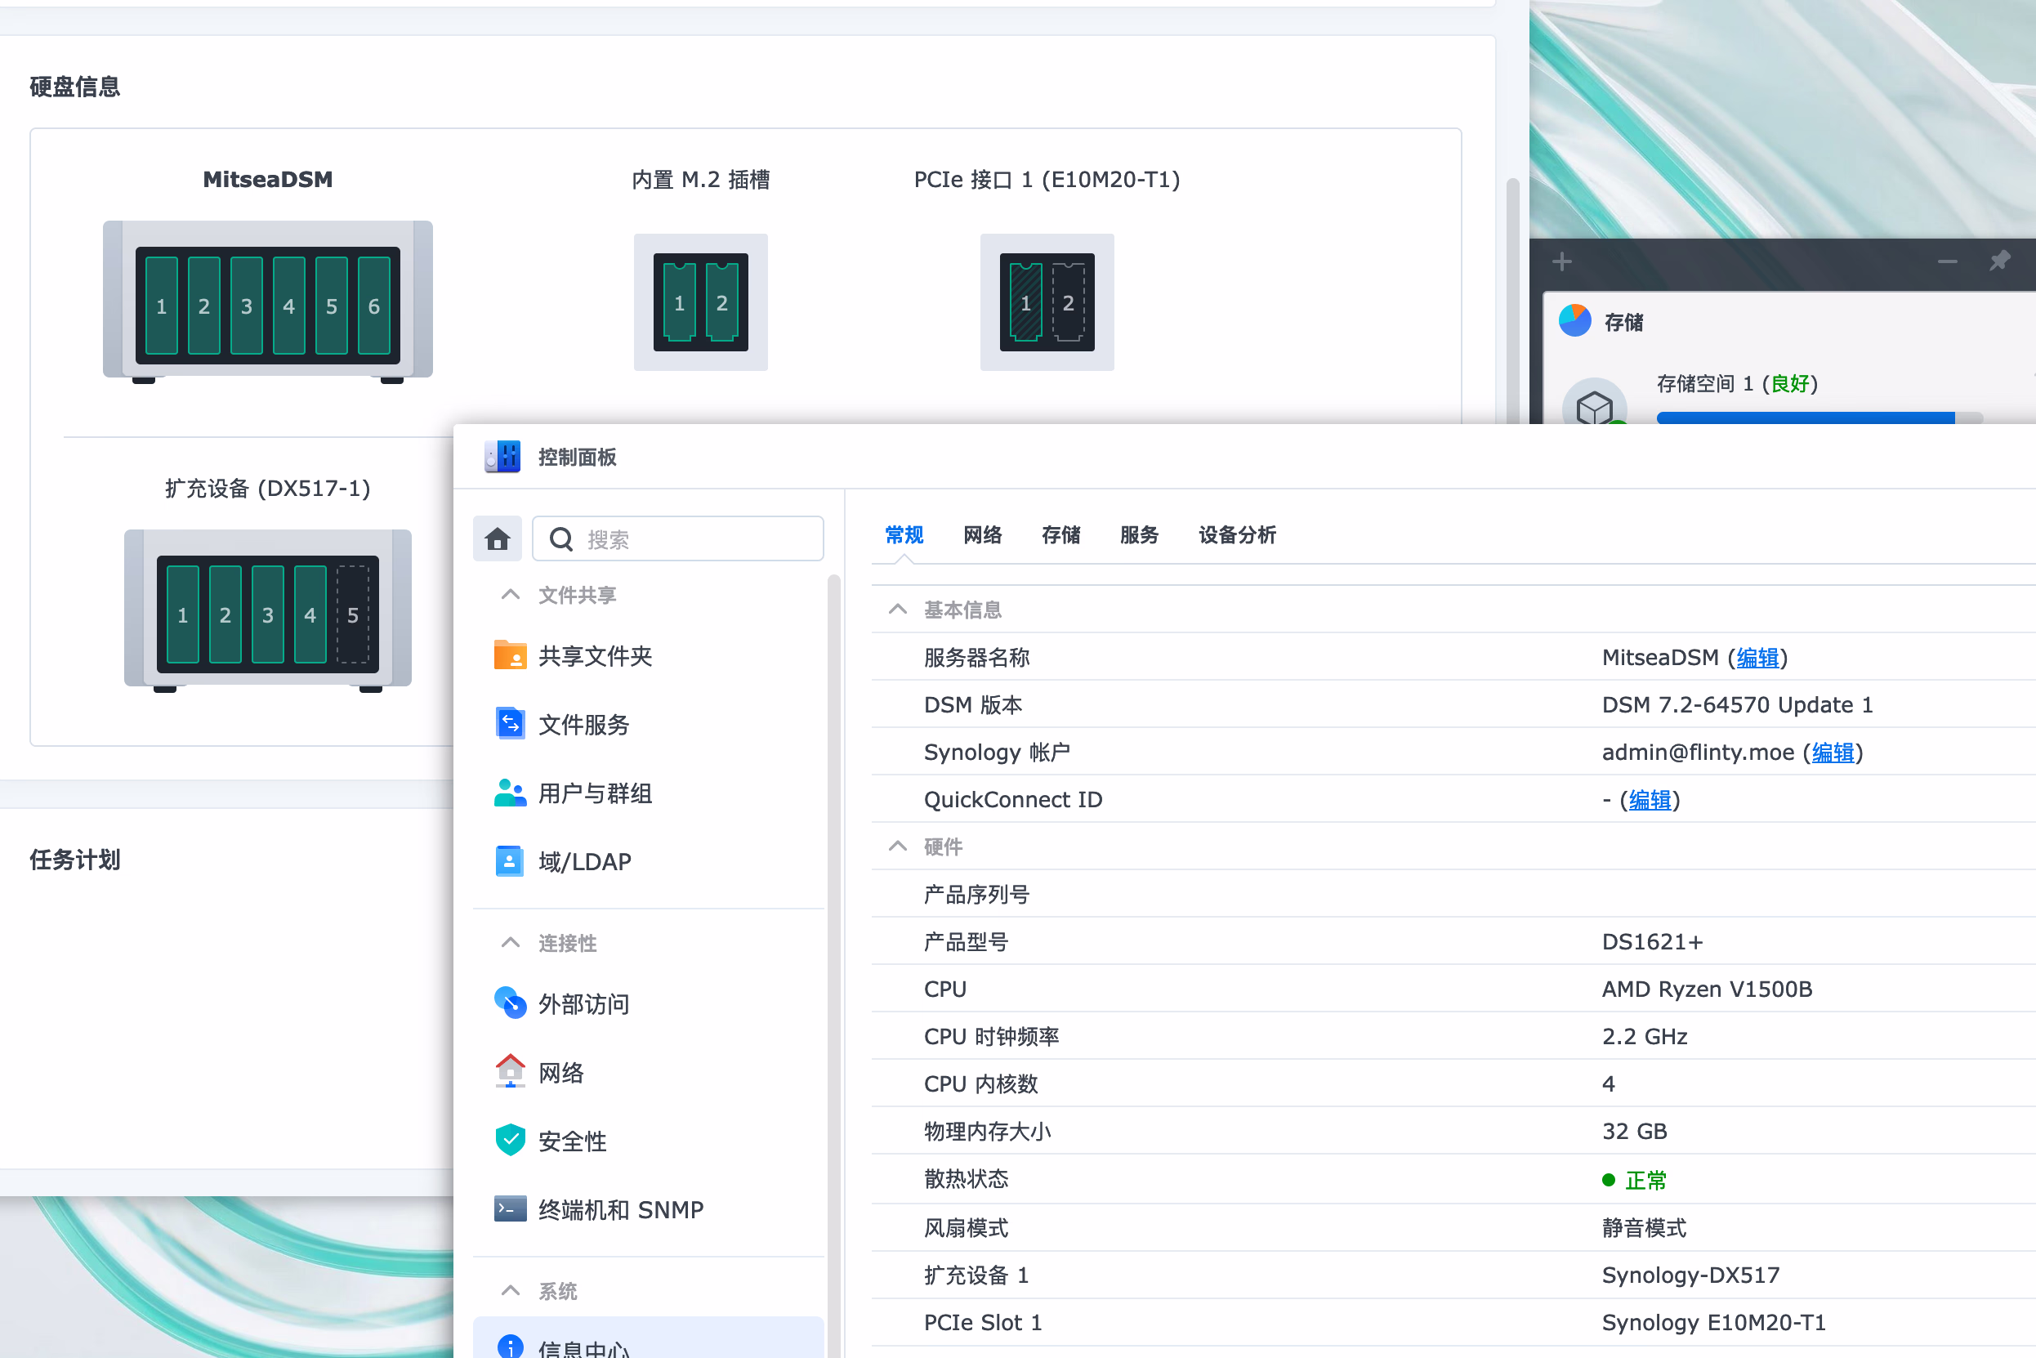Collapse the Connectivity (连接性) section

[510, 942]
